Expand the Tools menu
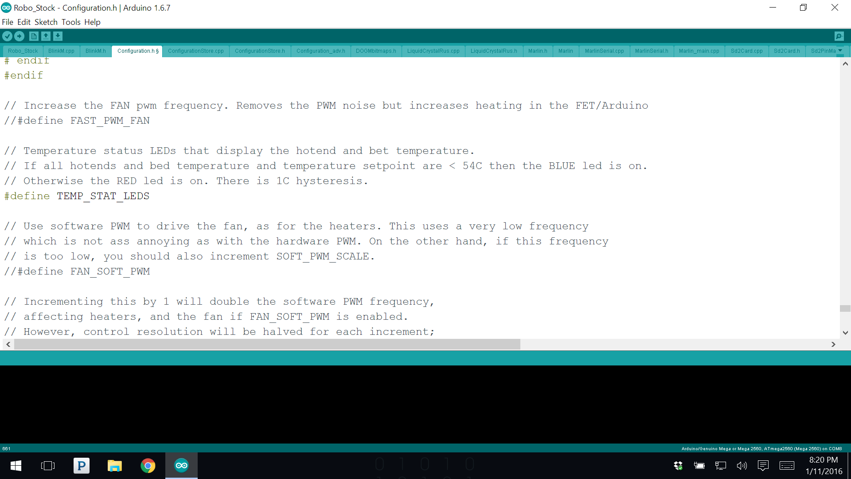This screenshot has width=851, height=479. (x=70, y=22)
